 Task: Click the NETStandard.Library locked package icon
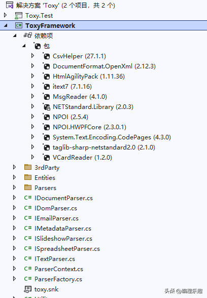pos(47,107)
